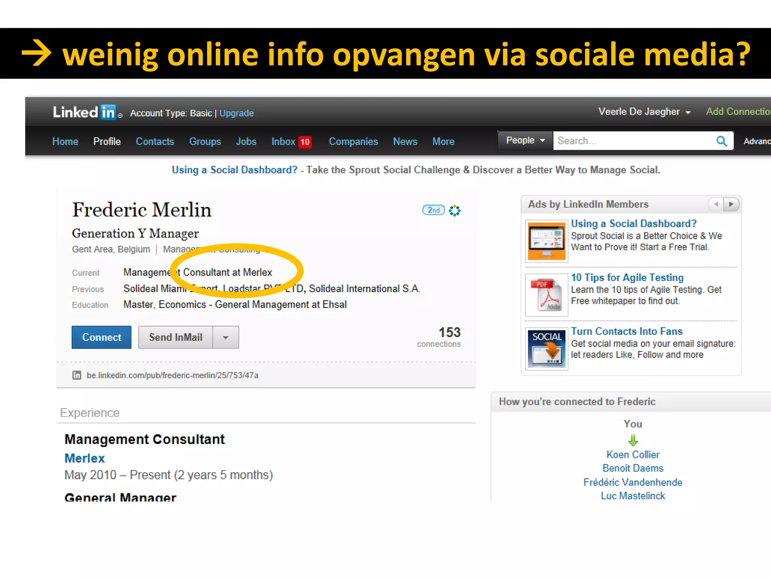771x578 pixels.
Task: Click the small LinkedIn icon beside profile URL
Action: (x=77, y=375)
